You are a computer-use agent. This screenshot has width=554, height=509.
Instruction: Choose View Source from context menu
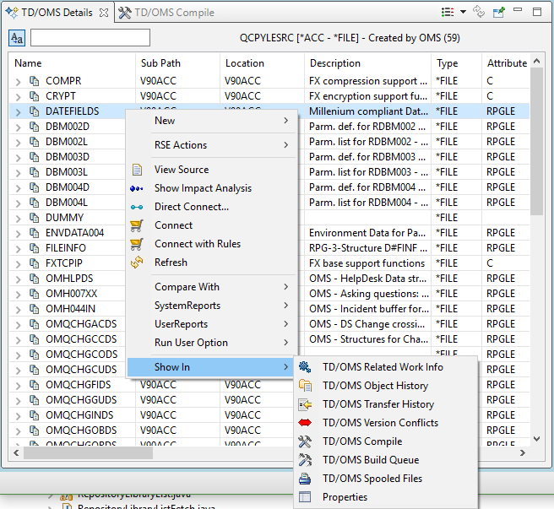click(x=182, y=170)
